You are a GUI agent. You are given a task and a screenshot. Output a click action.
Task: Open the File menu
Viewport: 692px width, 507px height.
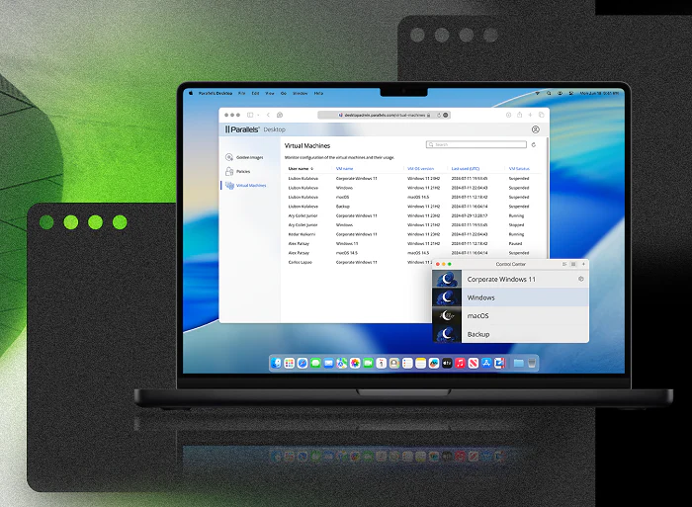(x=242, y=93)
